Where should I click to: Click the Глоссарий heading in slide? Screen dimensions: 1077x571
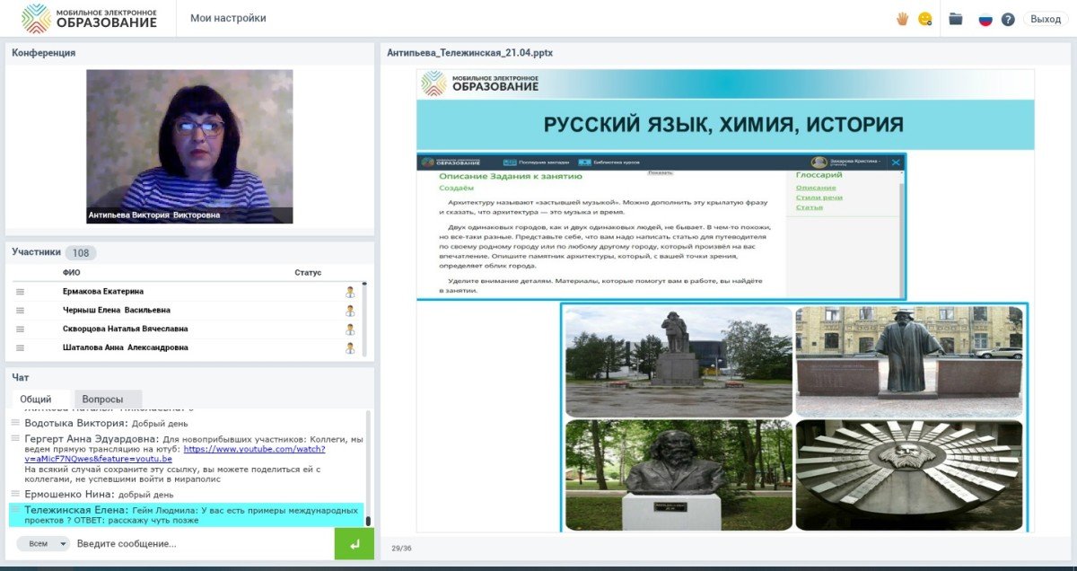pyautogui.click(x=819, y=175)
